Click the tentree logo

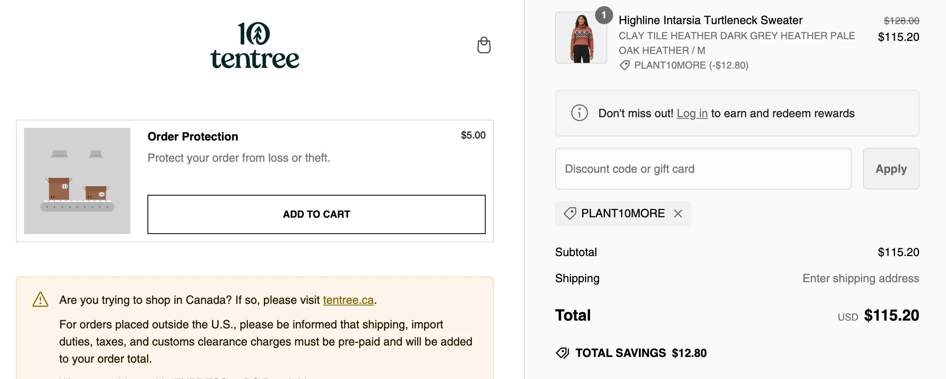coord(255,45)
